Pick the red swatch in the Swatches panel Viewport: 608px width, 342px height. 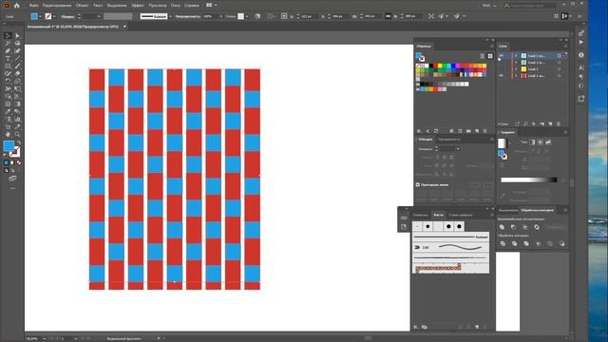tap(435, 66)
